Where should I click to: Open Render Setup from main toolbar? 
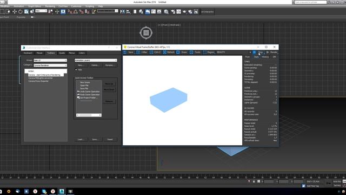[173, 11]
